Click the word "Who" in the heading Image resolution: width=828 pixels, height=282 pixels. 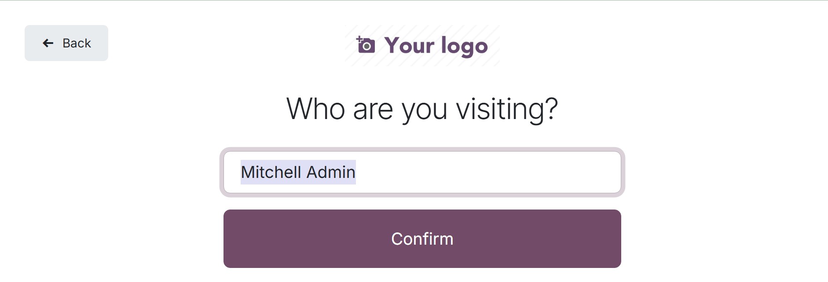click(315, 109)
